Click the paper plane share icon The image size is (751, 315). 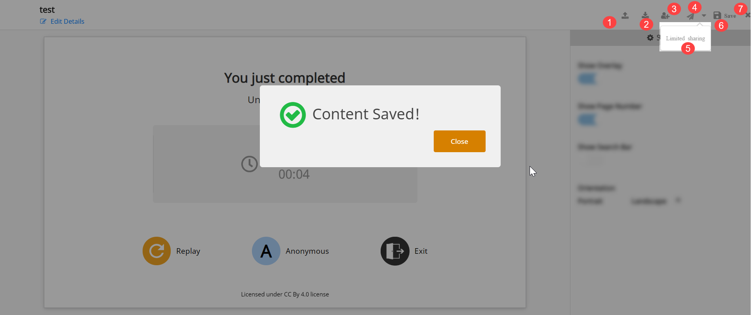[691, 16]
